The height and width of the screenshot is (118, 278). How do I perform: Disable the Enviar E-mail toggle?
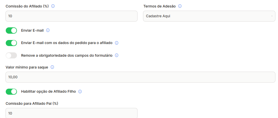[x=11, y=31]
